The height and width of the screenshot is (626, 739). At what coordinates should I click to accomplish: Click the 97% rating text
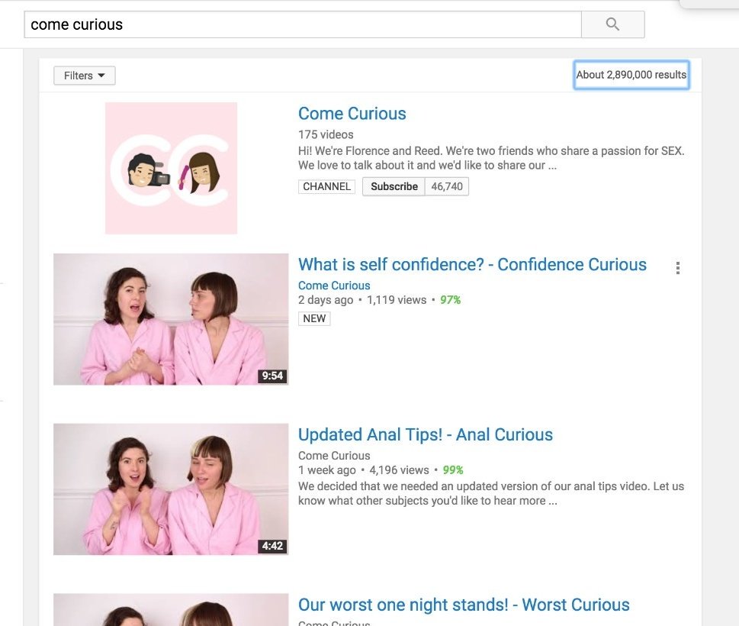(451, 300)
